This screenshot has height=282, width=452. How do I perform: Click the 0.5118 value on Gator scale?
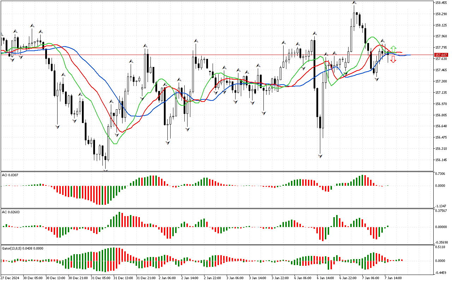(x=440, y=247)
